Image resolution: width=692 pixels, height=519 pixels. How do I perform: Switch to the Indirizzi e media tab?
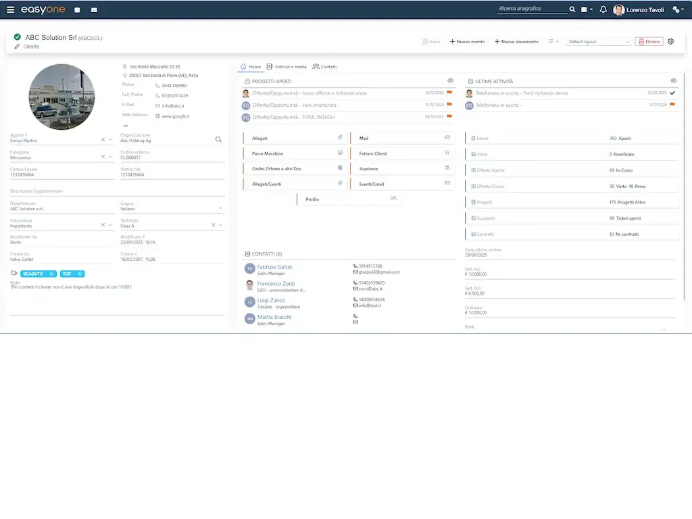point(287,67)
